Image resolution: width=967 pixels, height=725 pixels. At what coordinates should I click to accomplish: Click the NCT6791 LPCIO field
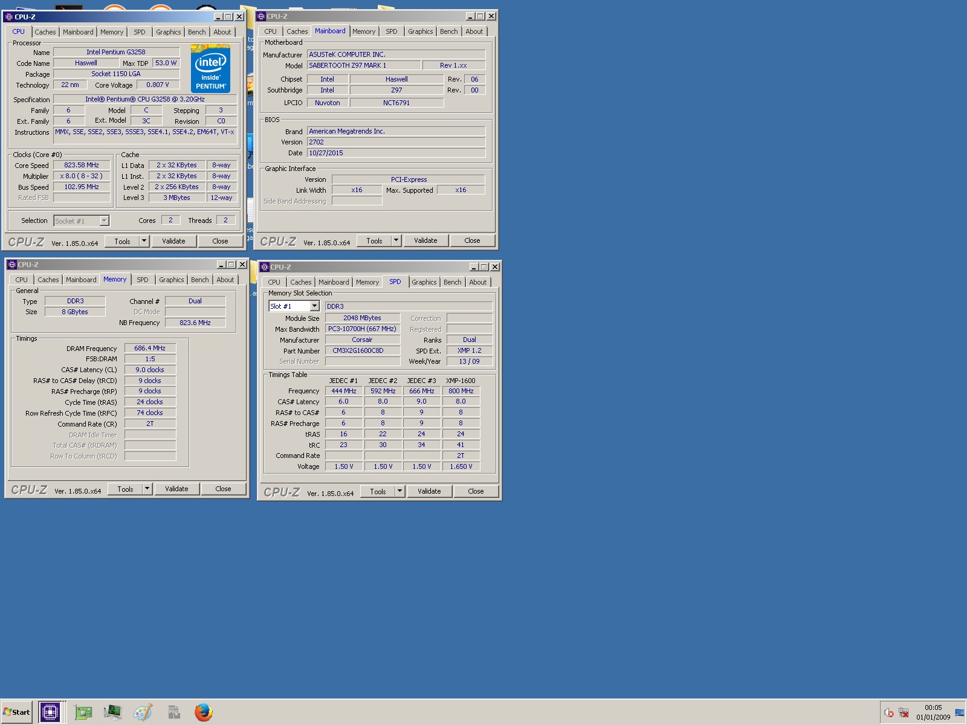(x=396, y=103)
